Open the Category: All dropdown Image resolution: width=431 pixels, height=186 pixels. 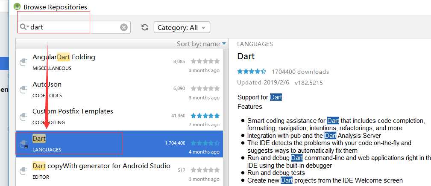coord(182,27)
